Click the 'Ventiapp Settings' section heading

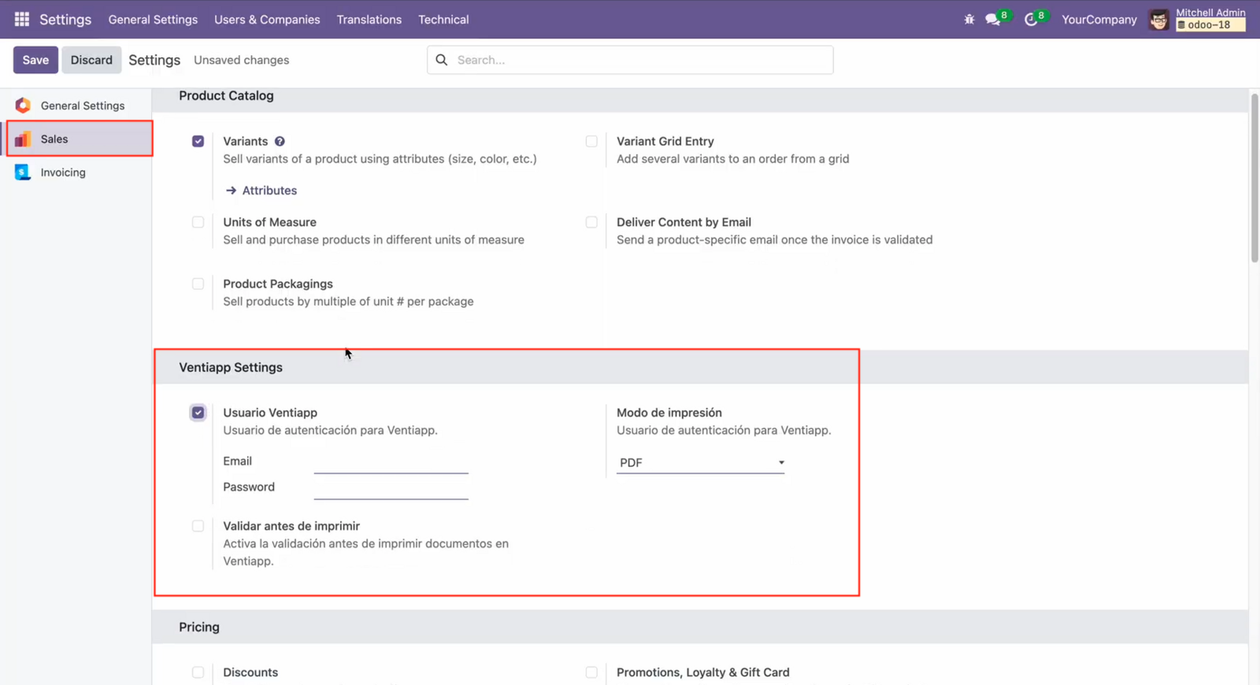231,368
